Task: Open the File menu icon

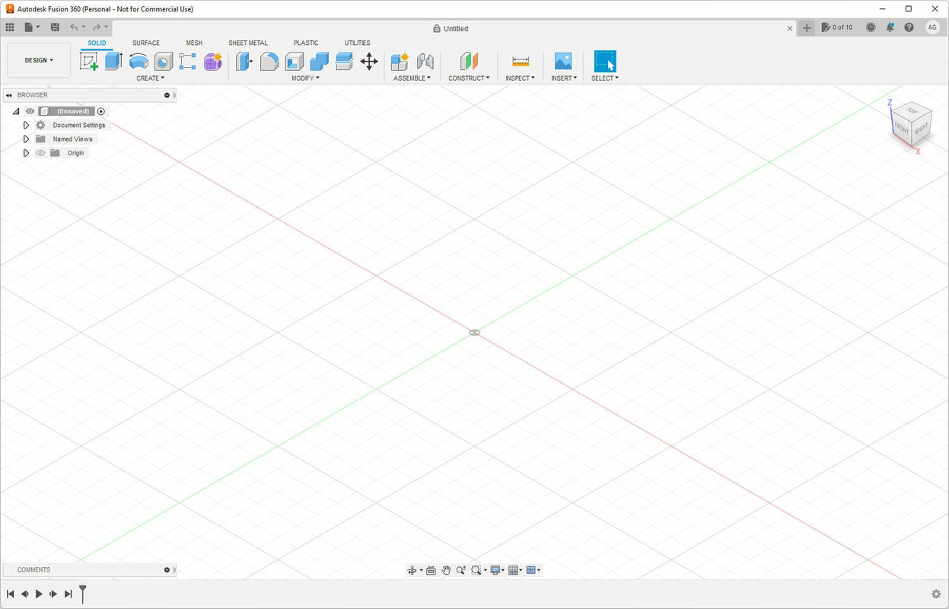Action: point(31,27)
